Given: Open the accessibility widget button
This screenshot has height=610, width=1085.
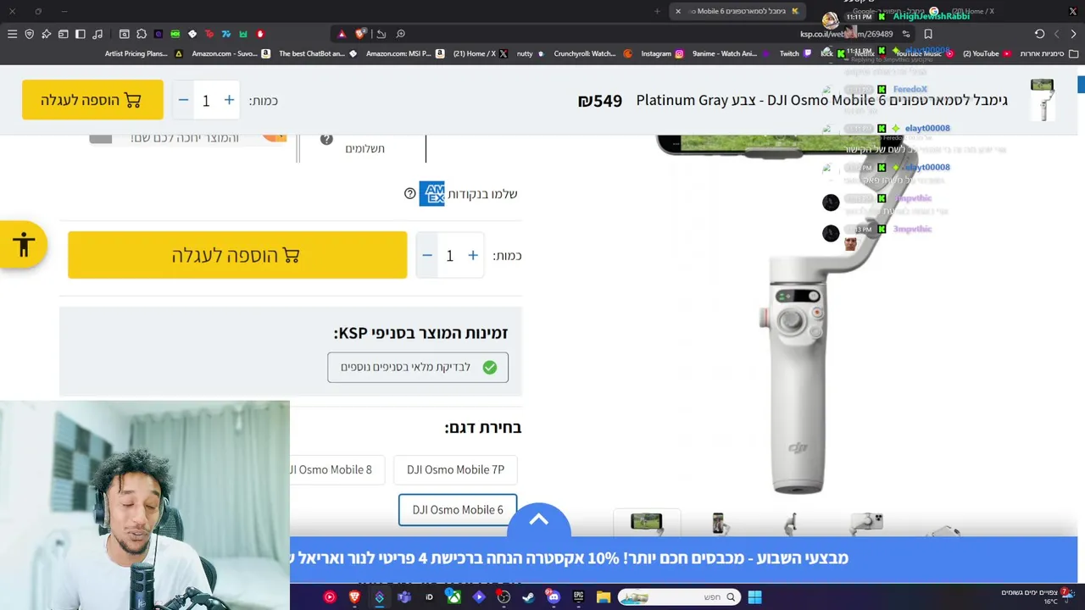Looking at the screenshot, I should (x=24, y=245).
